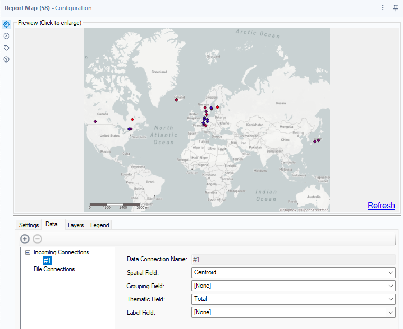Select Incoming Connections tree label
The height and width of the screenshot is (329, 403).
[61, 252]
